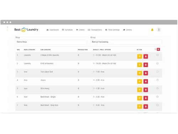Click the Best at Laundry logo

tap(26, 30)
